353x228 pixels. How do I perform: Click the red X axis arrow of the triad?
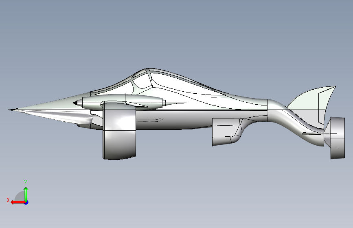point(18,202)
